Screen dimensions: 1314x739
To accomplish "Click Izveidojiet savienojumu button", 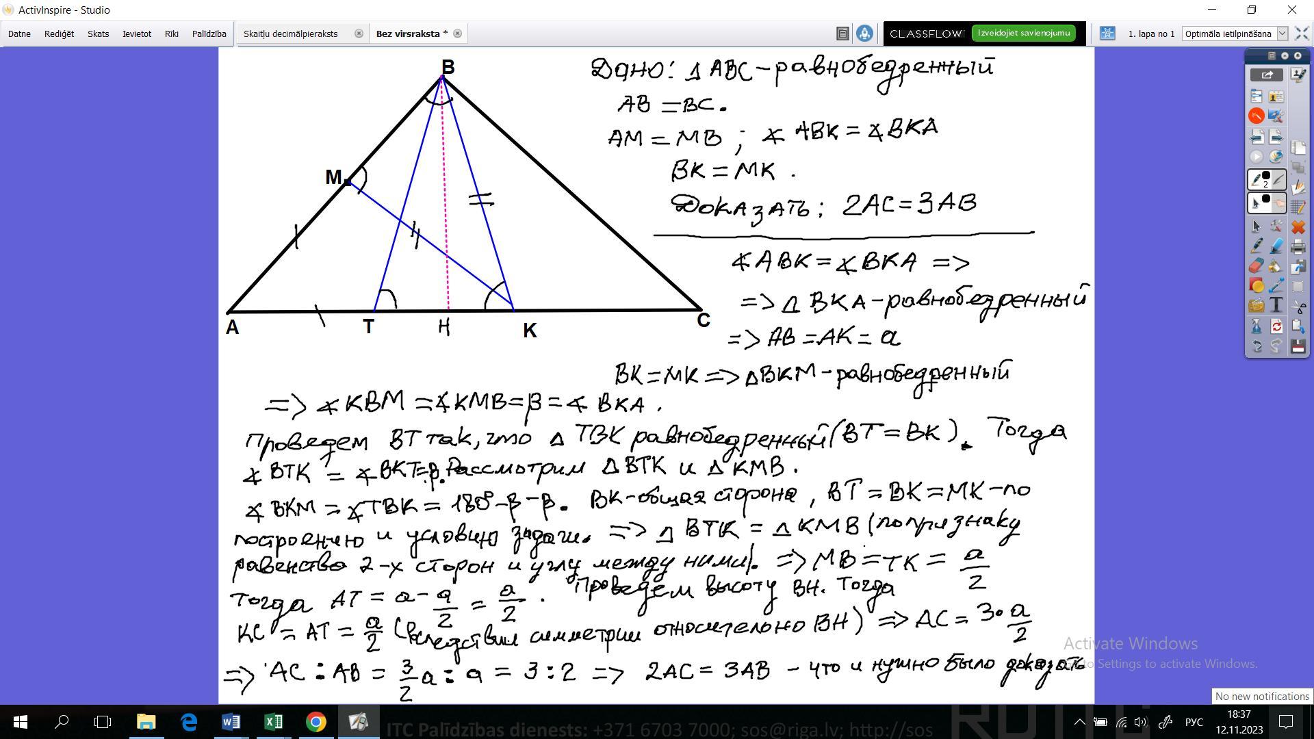I will pos(1024,33).
